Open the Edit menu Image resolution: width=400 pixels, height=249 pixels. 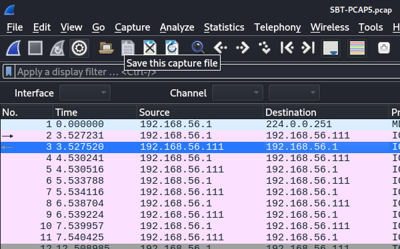42,27
